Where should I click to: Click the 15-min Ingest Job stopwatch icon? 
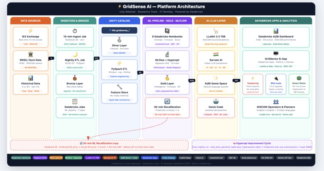point(75,31)
